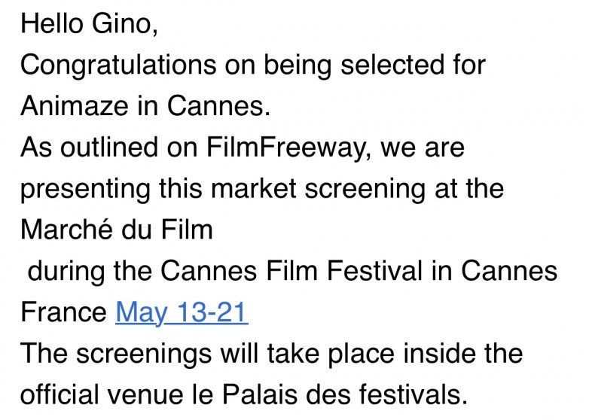Click 'Cannes.' after the word Animaze
Viewport: 589px width, 420px height.
(218, 106)
